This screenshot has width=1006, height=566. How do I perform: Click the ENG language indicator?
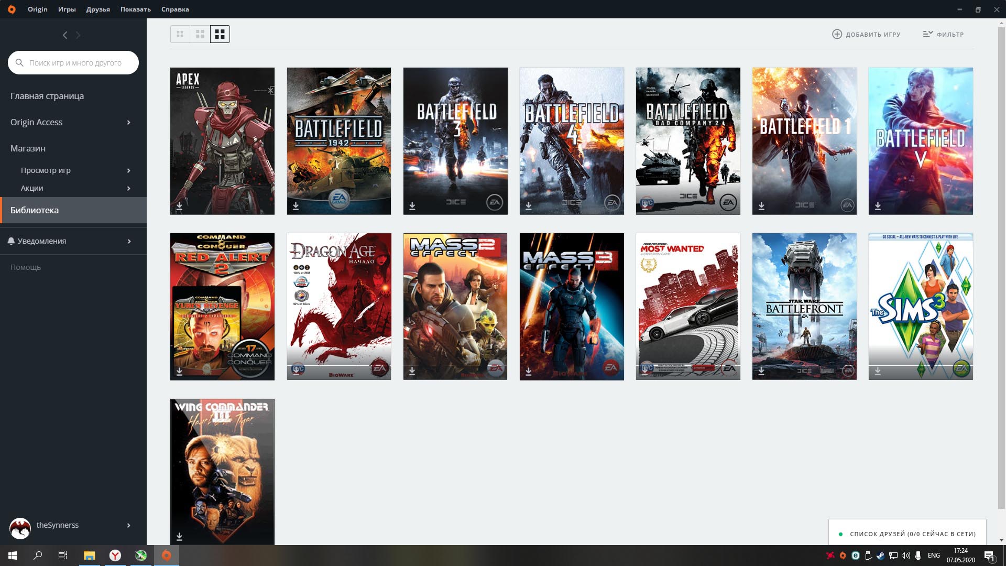click(x=934, y=556)
